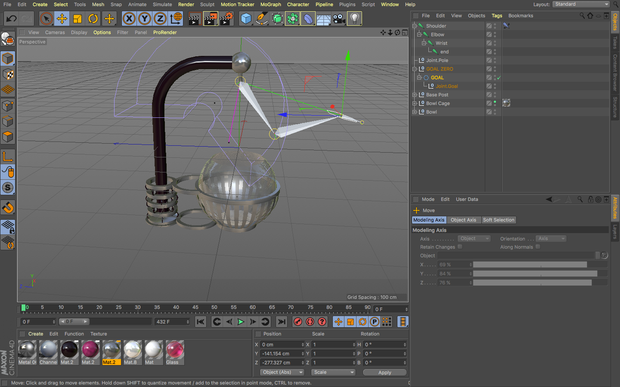Switch to Object Axis tab
620x387 pixels.
[x=463, y=220]
